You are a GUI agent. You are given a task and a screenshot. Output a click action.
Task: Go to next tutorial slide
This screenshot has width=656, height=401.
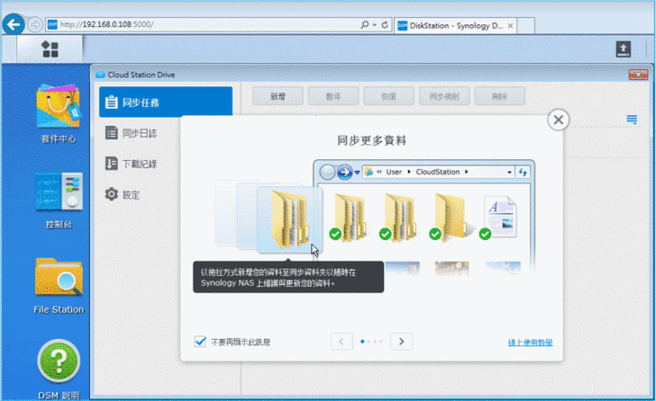point(401,342)
